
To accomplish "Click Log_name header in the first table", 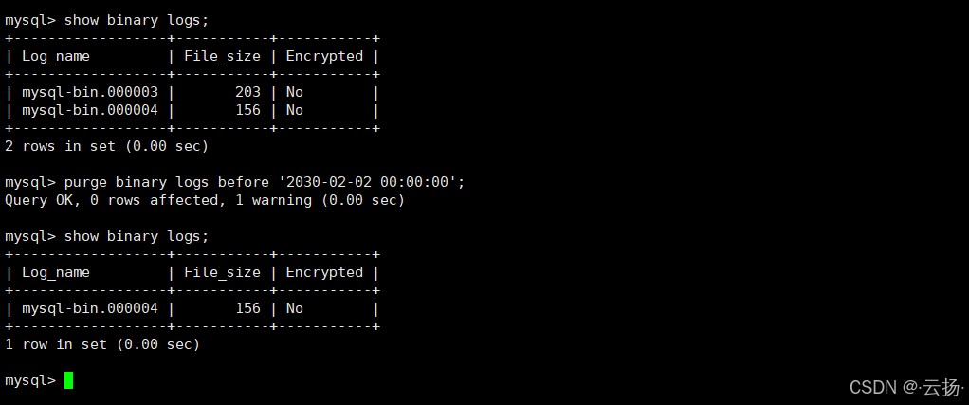I will (56, 56).
